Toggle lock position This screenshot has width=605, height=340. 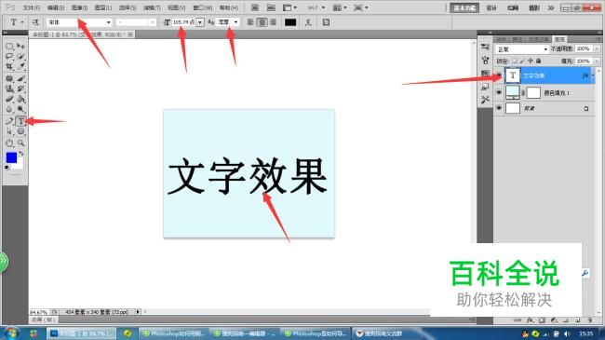[x=531, y=61]
